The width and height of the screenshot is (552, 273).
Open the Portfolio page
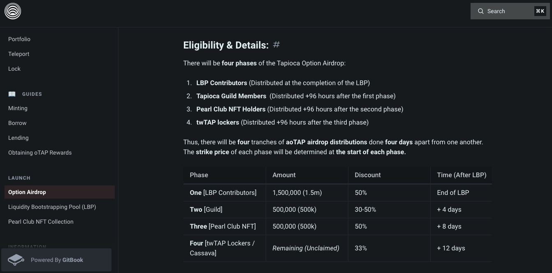[x=19, y=39]
